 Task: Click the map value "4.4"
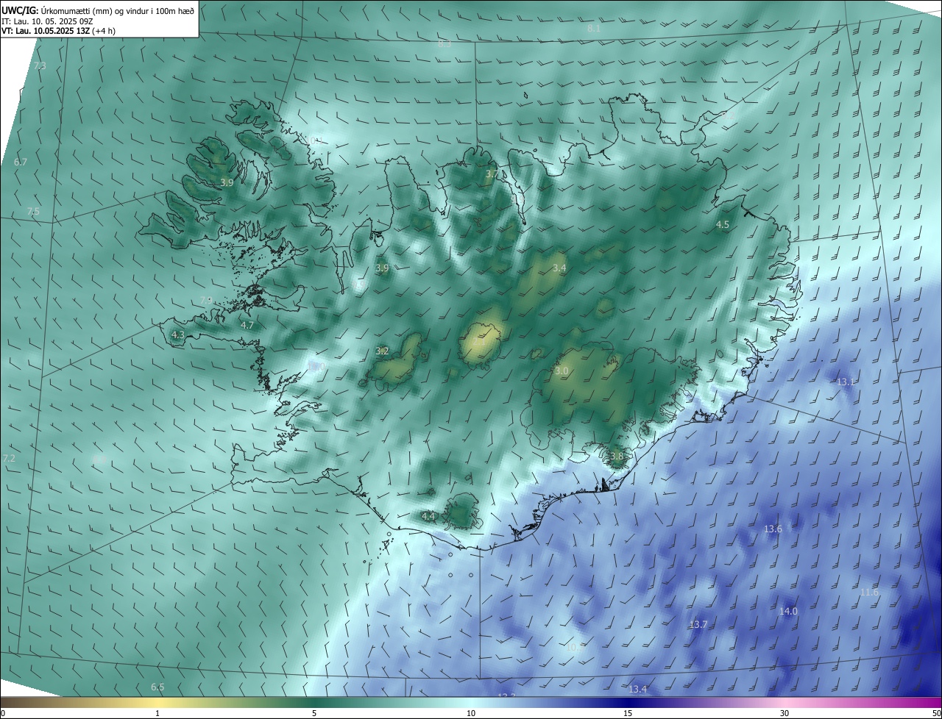[428, 517]
